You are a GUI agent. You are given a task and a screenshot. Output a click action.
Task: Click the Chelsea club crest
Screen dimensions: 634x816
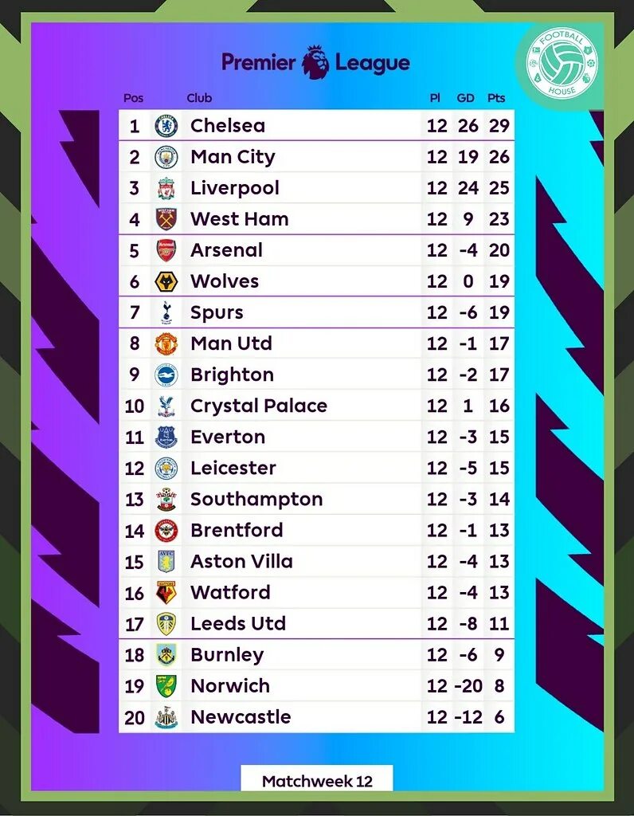coord(166,126)
